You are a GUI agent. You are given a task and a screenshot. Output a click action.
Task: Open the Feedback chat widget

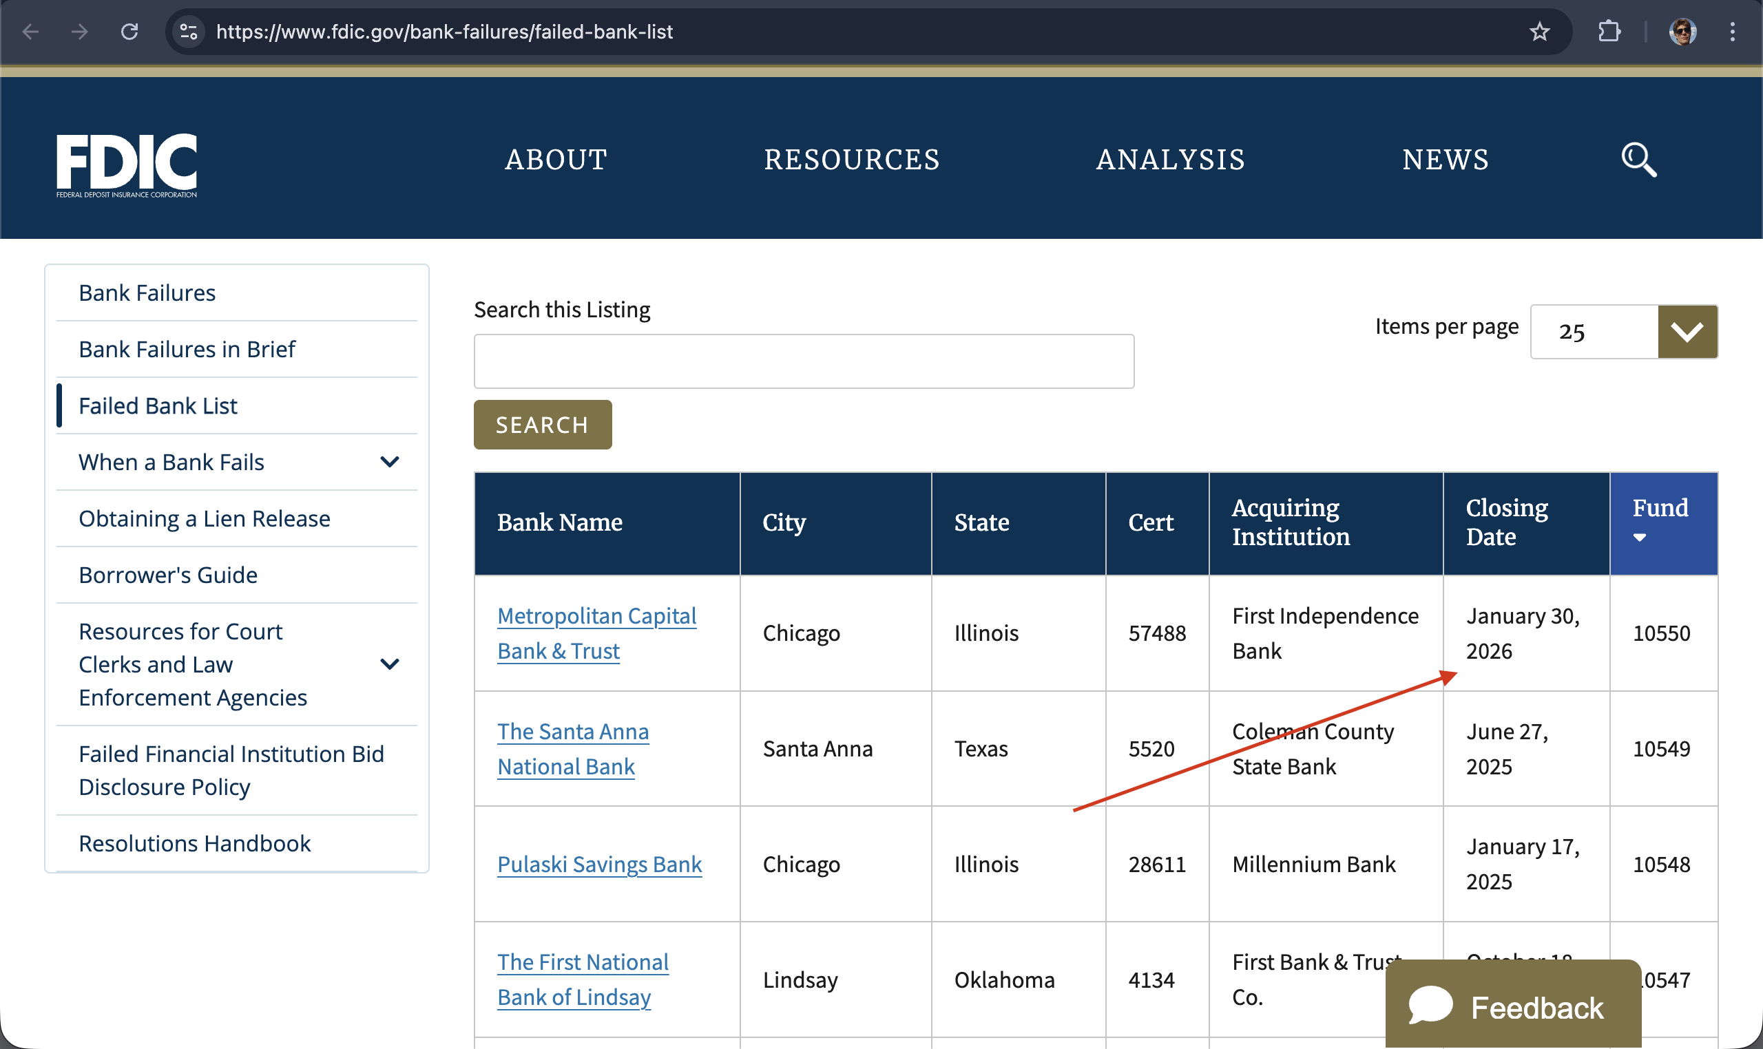(x=1512, y=1006)
